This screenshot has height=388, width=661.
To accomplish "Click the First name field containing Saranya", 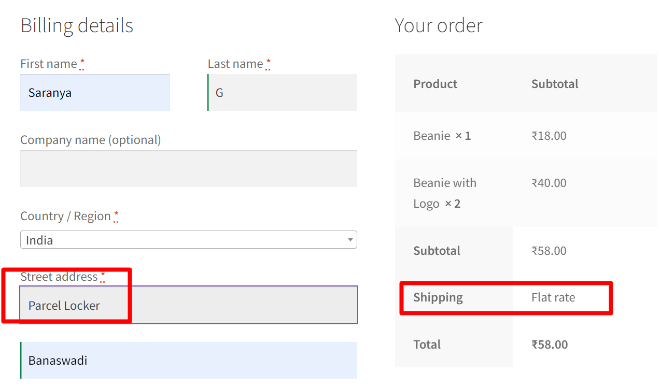I will [95, 93].
